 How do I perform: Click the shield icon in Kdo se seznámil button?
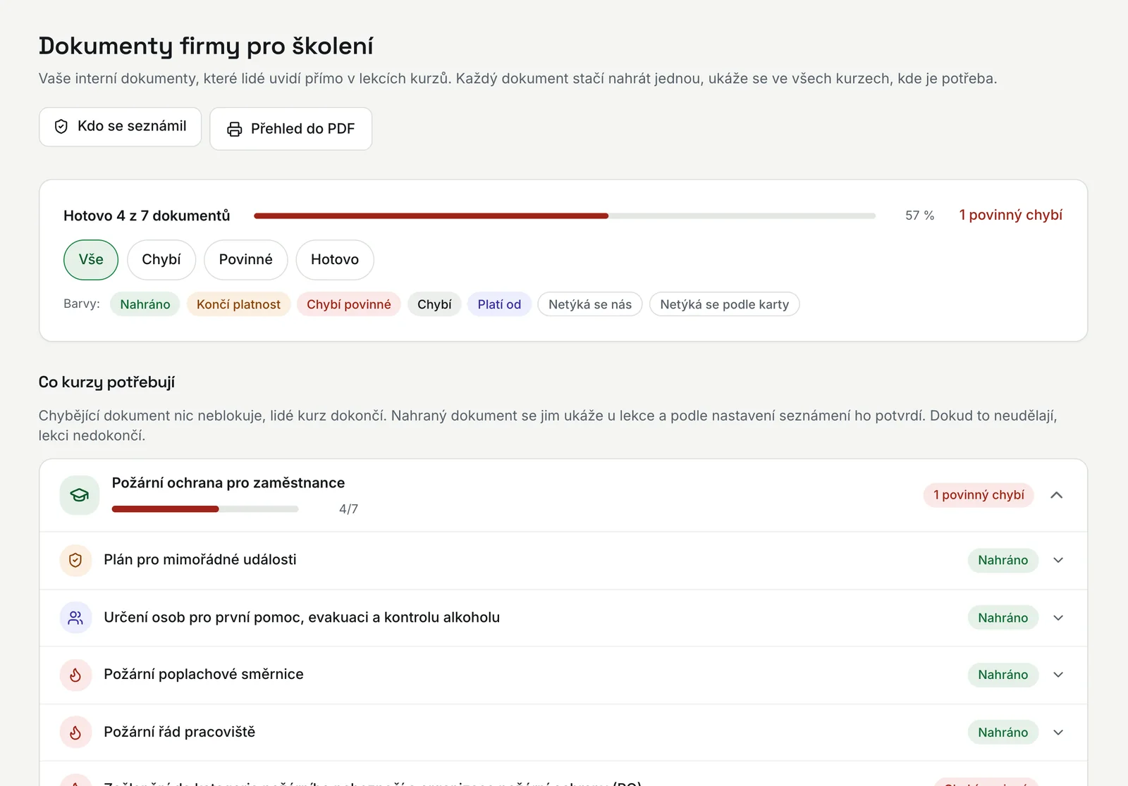(x=61, y=127)
